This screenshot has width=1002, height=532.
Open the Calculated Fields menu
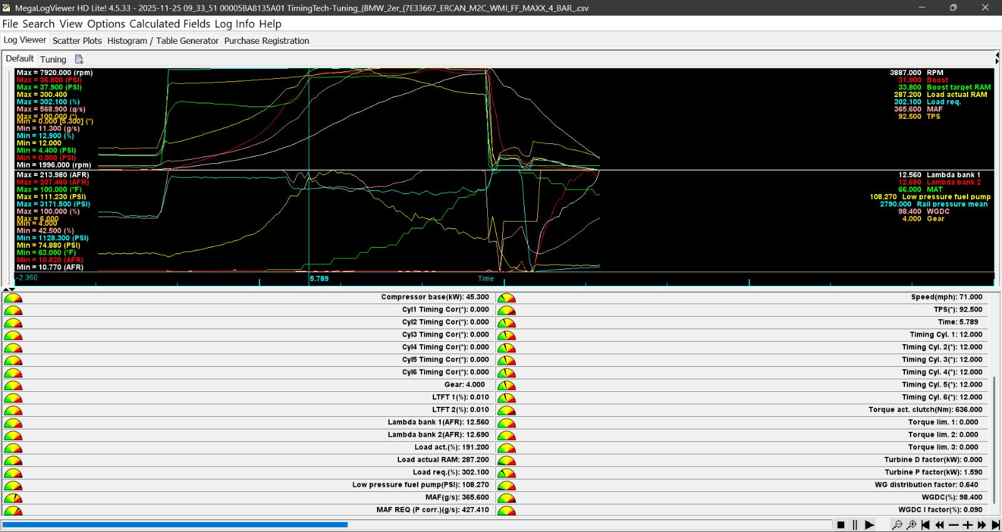click(170, 24)
